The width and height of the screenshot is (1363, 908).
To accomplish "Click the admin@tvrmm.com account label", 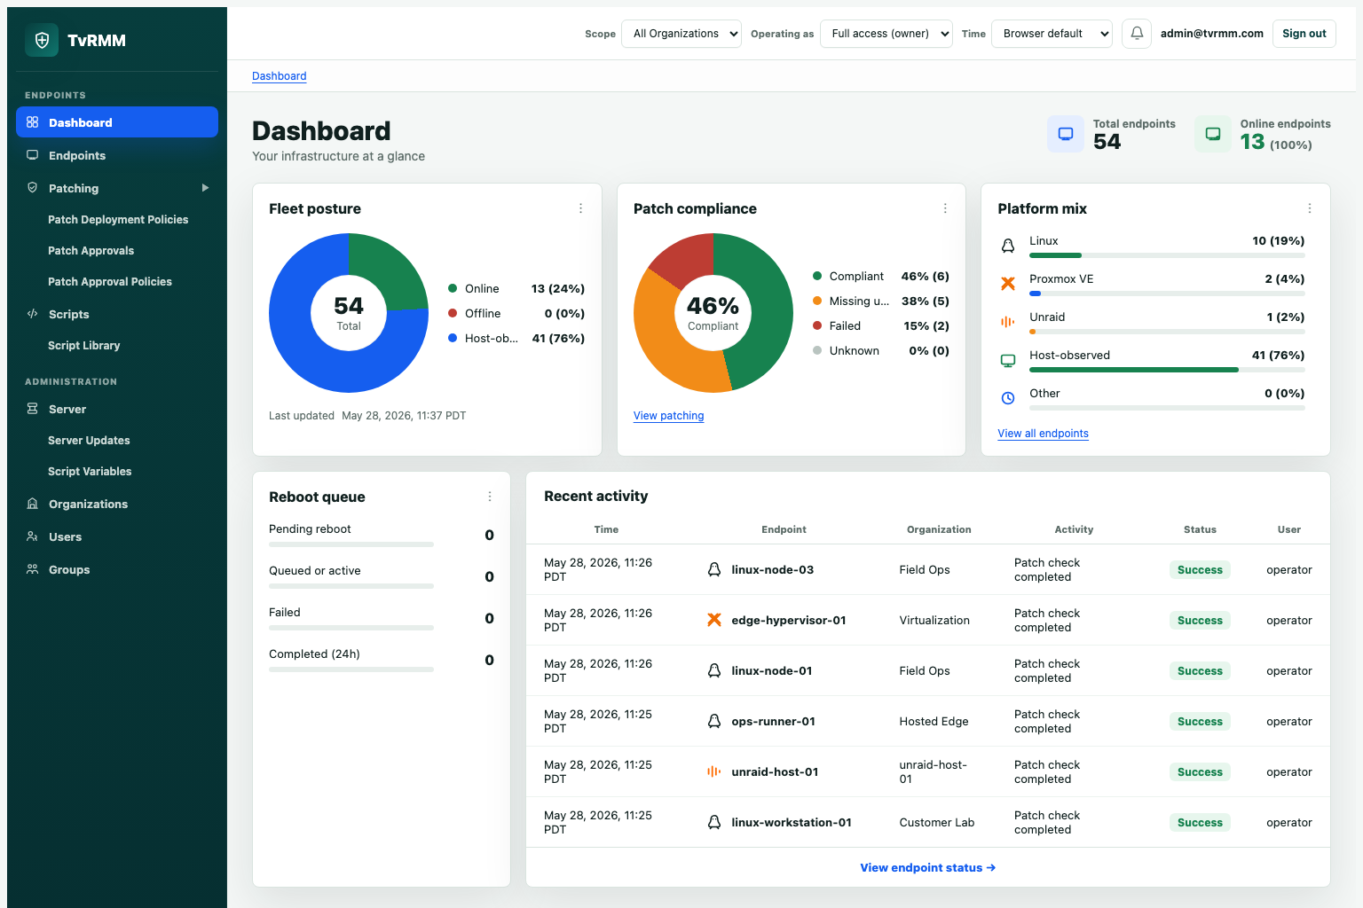I will click(x=1212, y=34).
